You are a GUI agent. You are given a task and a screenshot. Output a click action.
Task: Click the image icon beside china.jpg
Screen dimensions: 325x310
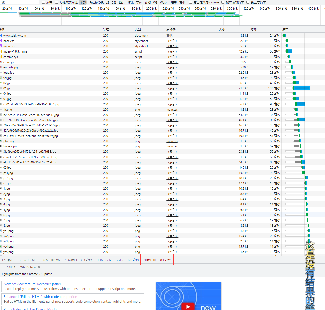[x=1, y=62]
